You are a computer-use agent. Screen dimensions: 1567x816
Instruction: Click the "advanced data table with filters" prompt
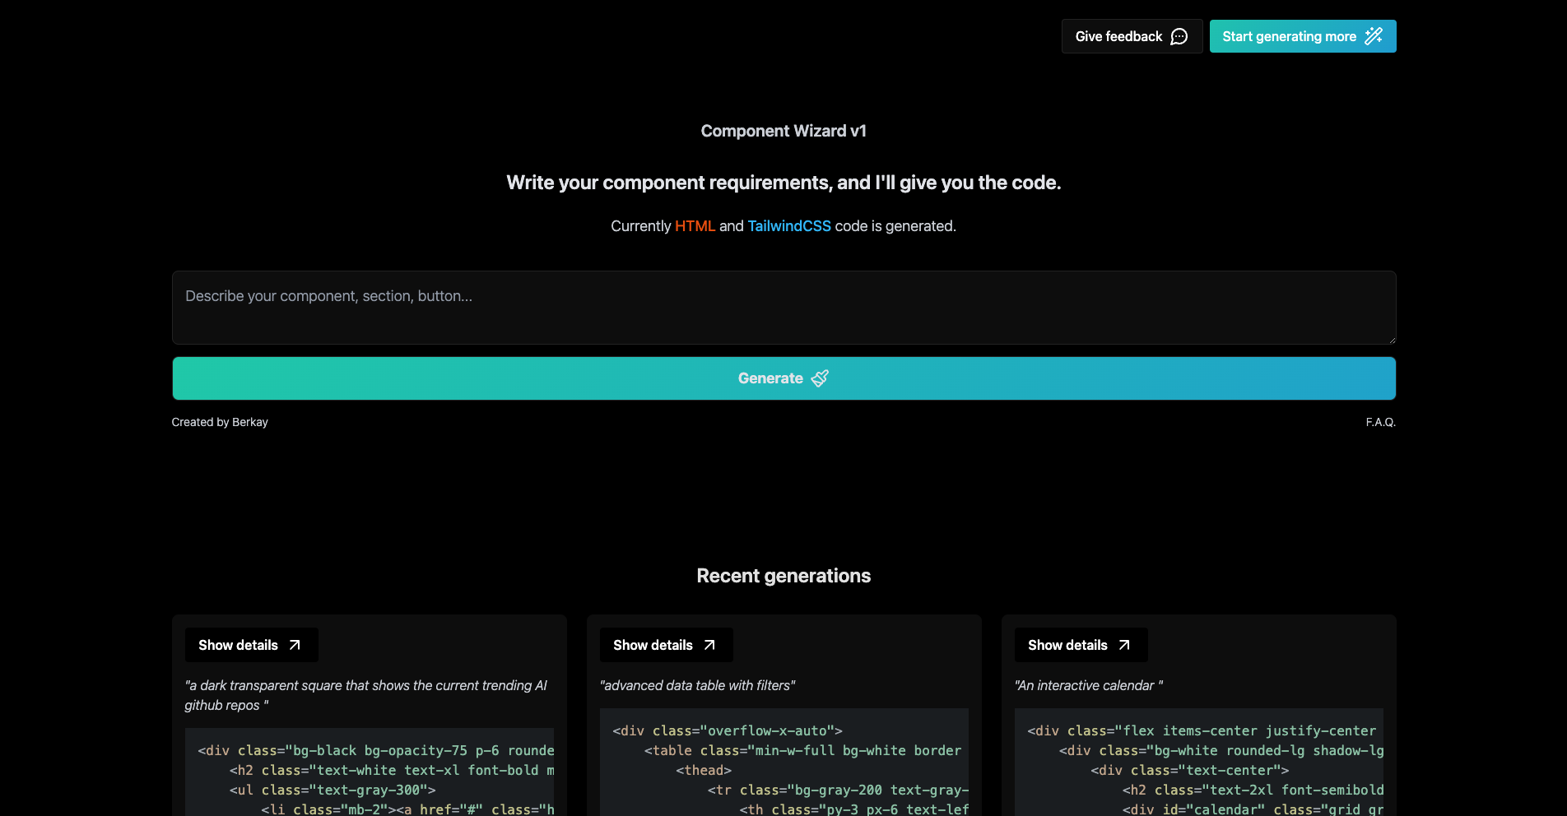pos(698,685)
